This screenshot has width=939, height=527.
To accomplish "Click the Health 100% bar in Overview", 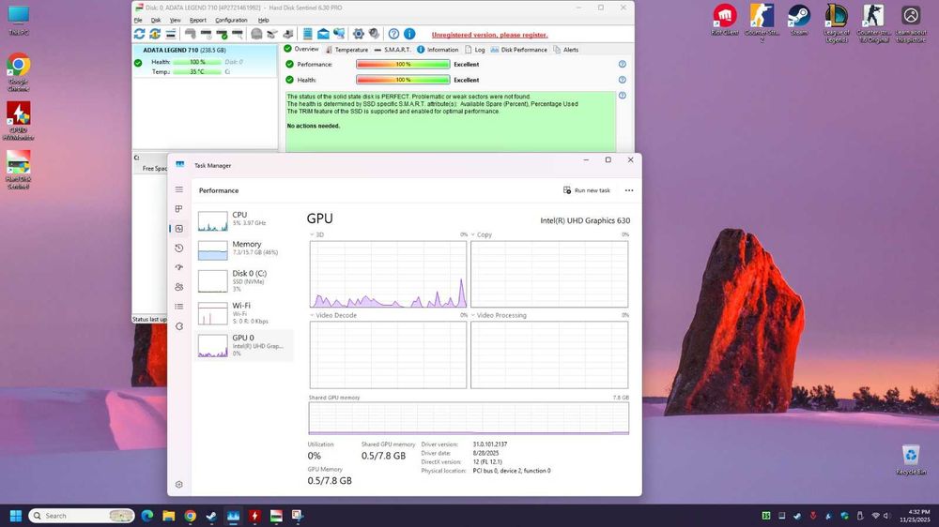I will click(x=403, y=80).
